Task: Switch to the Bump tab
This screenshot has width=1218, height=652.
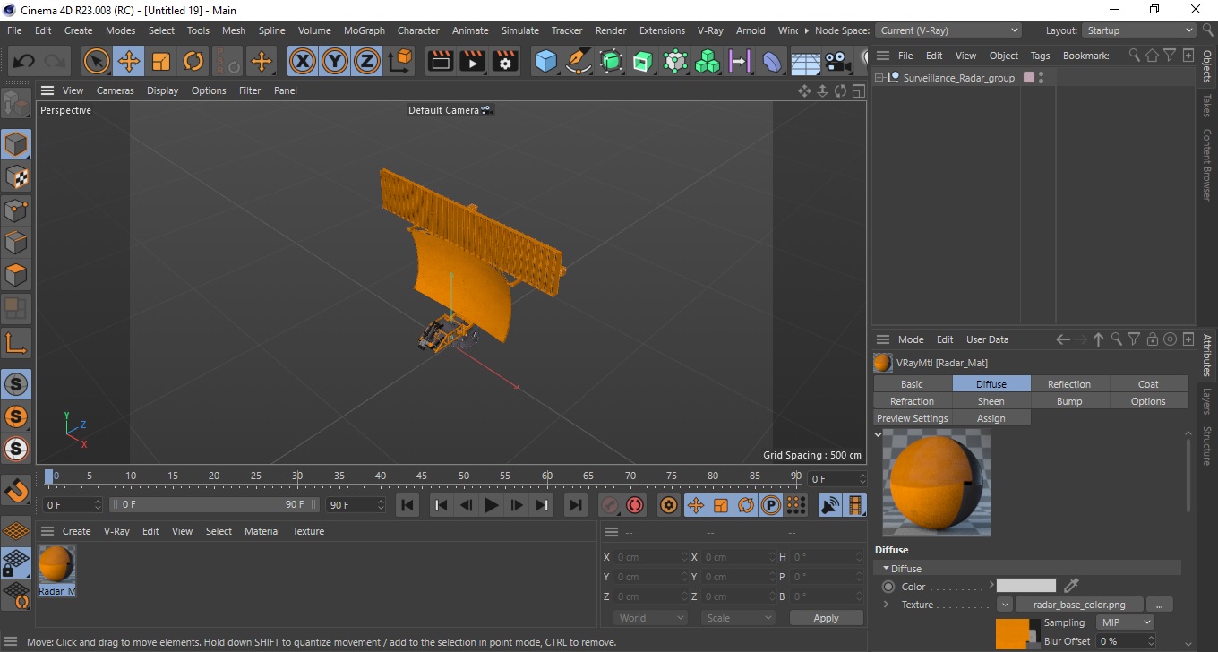Action: coord(1069,401)
